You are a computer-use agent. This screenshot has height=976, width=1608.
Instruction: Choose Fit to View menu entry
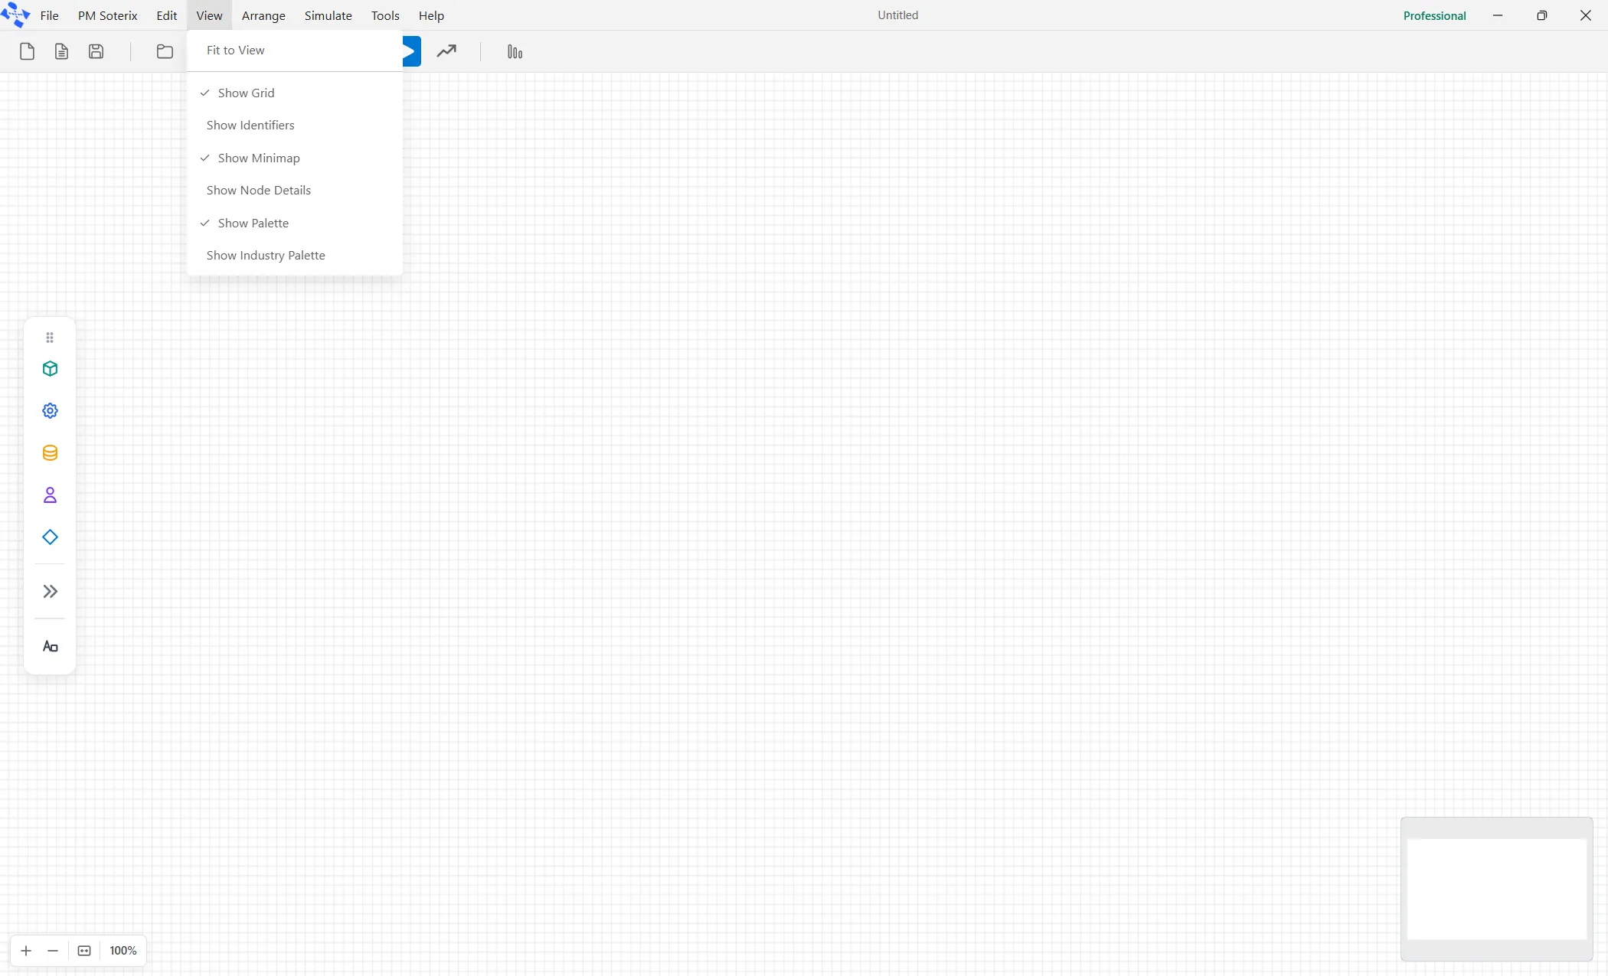point(295,51)
